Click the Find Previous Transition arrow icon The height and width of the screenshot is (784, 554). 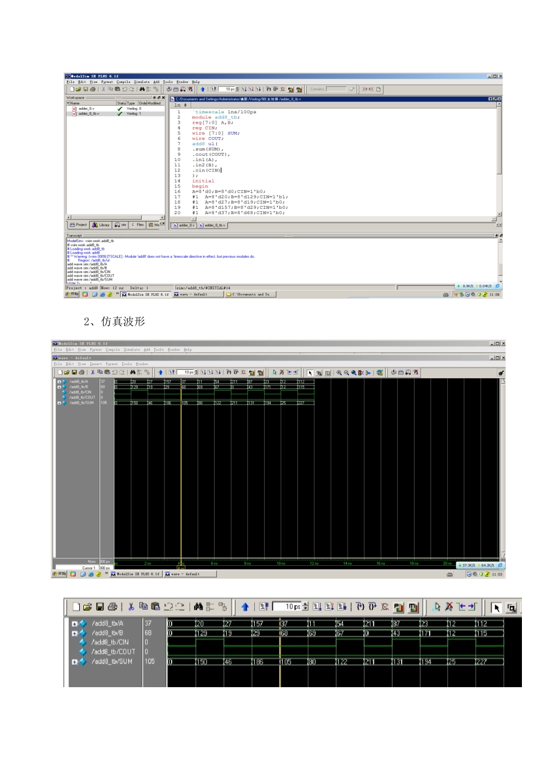pos(462,607)
